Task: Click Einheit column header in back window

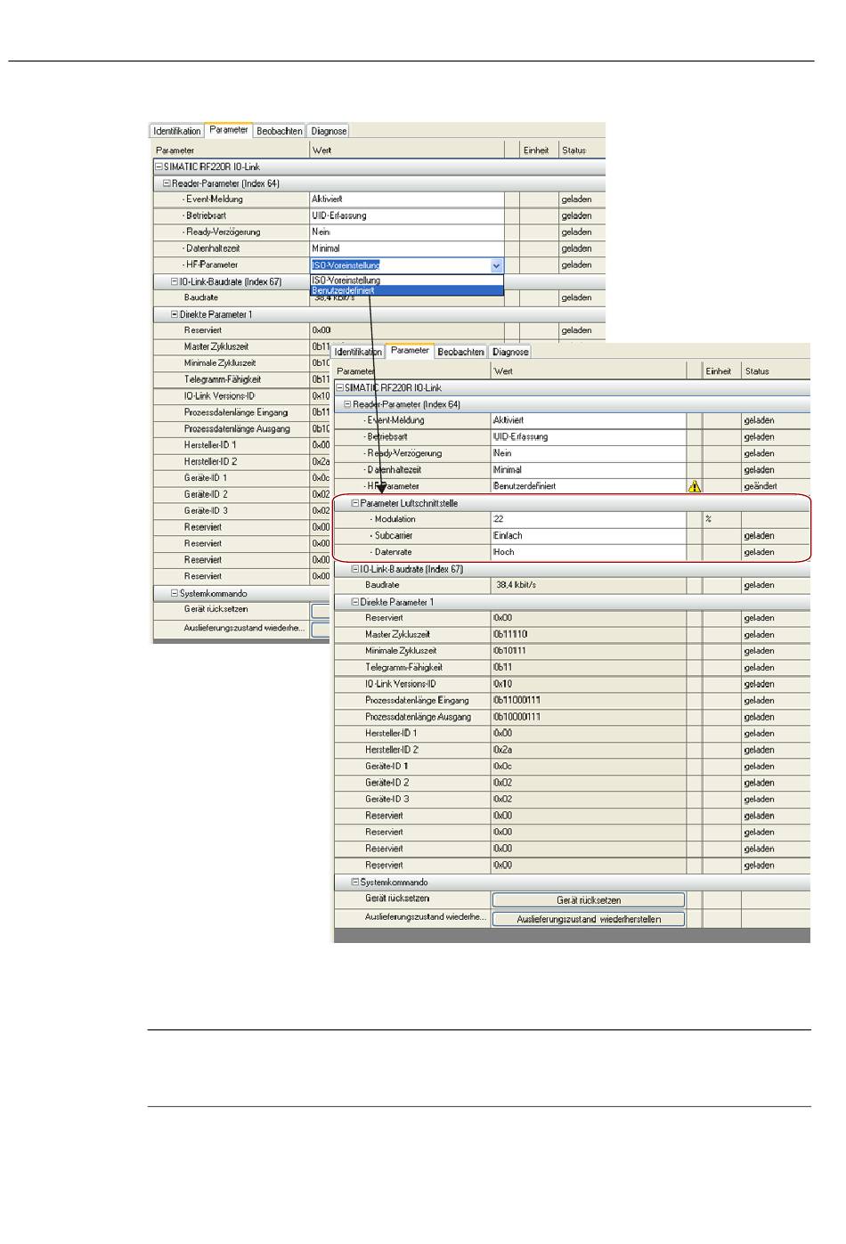Action: pyautogui.click(x=538, y=150)
